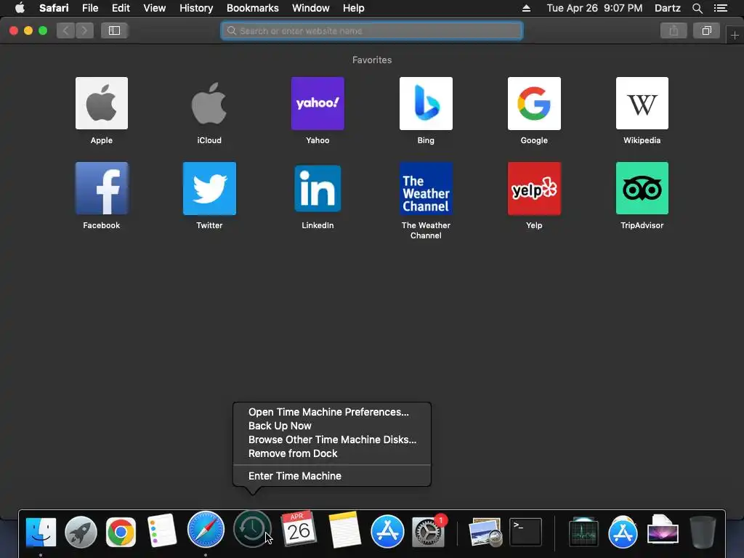Open the Window menu
This screenshot has height=558, width=744.
pyautogui.click(x=311, y=8)
